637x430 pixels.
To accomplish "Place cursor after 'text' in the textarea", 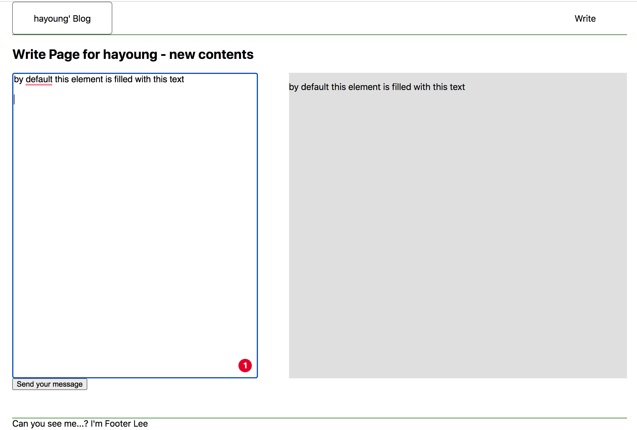I will [185, 79].
